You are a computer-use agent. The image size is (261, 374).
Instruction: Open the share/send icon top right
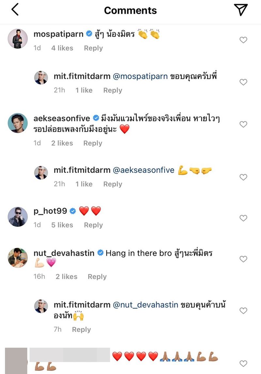point(241,9)
